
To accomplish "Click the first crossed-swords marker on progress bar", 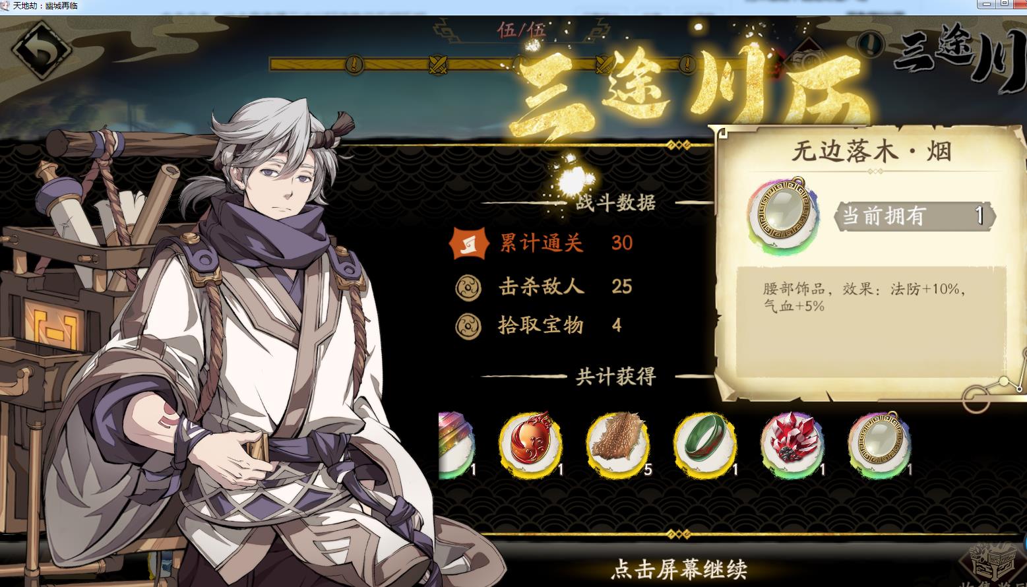I will click(438, 64).
